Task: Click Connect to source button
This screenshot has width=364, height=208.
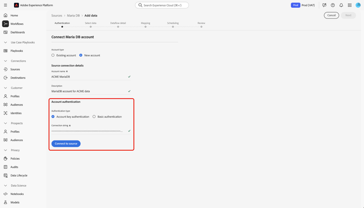Action: (66, 144)
